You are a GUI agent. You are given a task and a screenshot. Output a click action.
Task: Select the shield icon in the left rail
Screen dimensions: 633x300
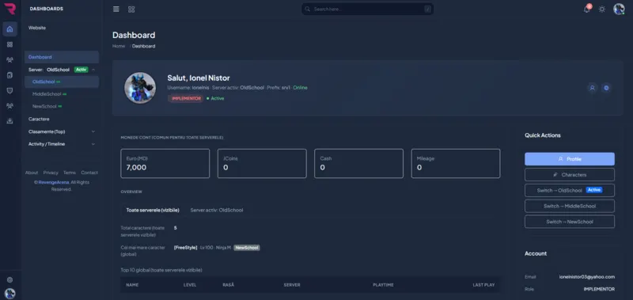9,90
